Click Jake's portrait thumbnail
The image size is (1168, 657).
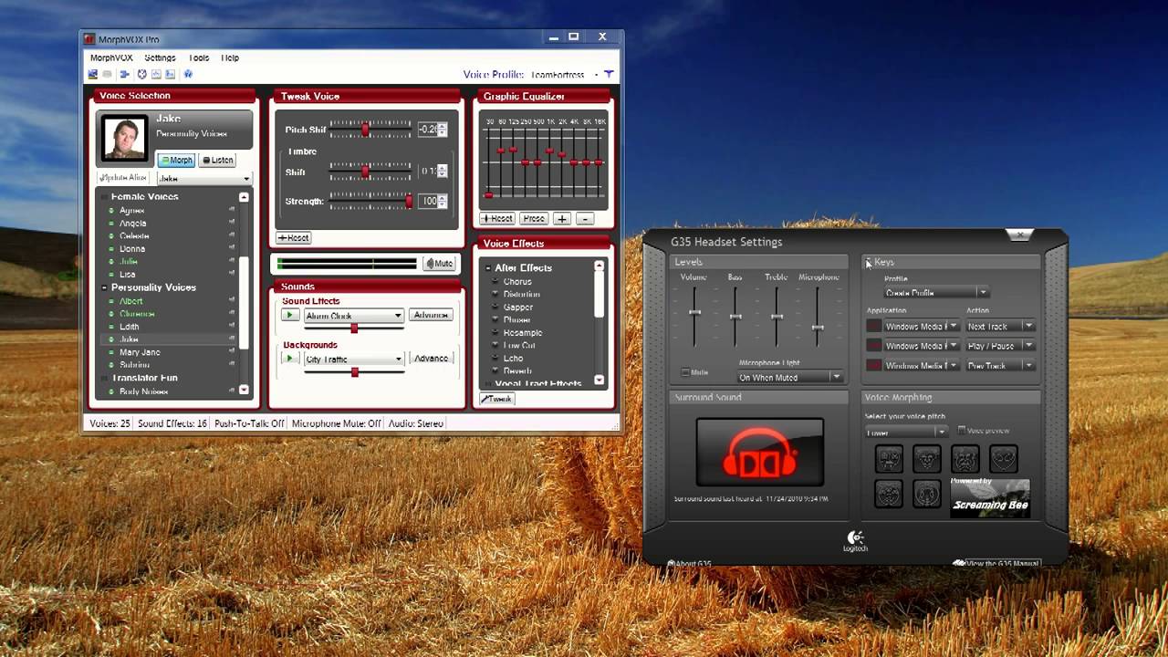click(x=124, y=139)
